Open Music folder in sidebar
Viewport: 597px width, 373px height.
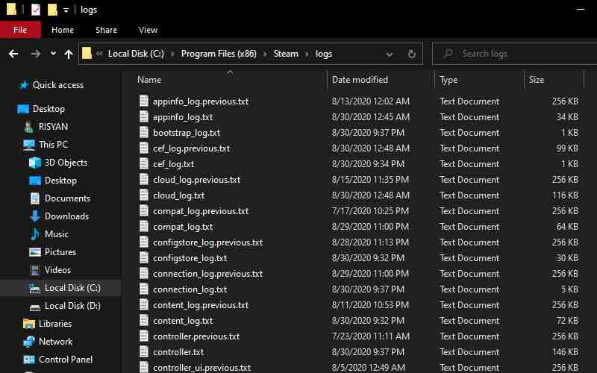[57, 234]
